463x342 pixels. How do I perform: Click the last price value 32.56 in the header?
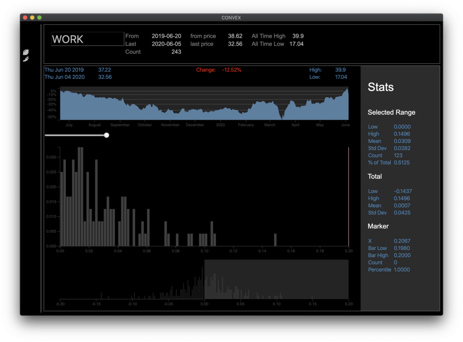(x=235, y=44)
